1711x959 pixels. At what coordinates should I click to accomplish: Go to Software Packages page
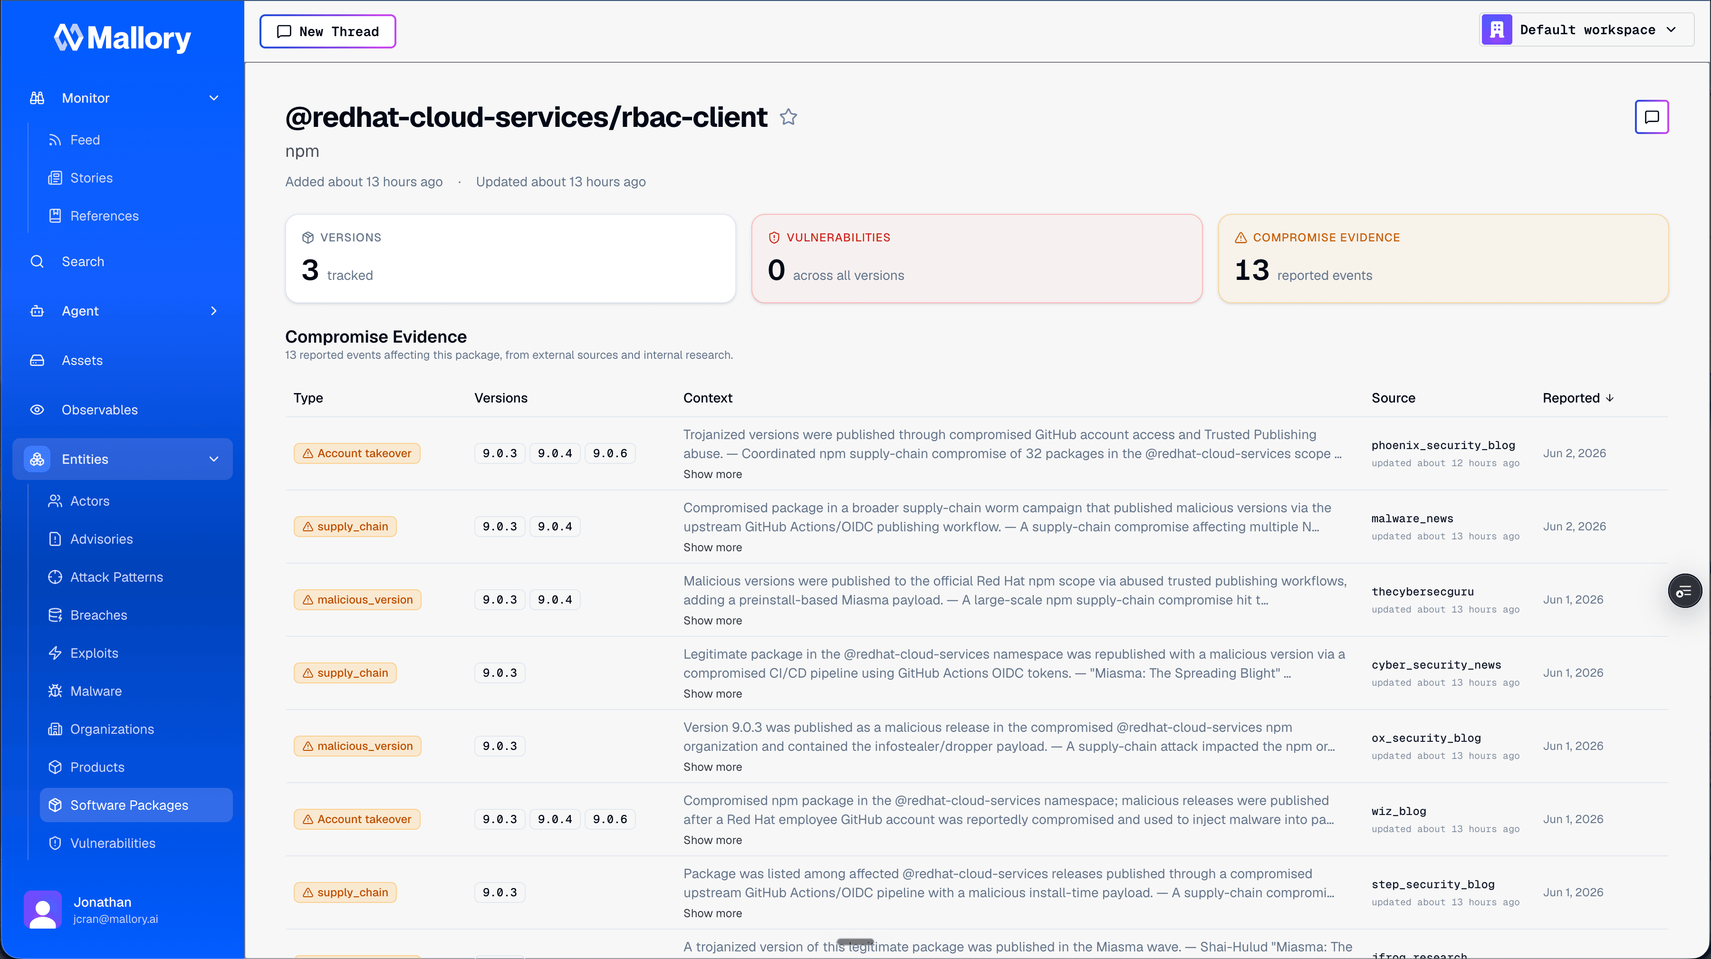pos(136,805)
